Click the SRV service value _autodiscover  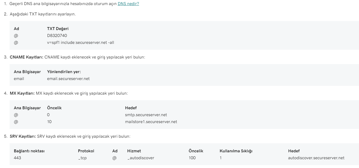tap(141, 158)
